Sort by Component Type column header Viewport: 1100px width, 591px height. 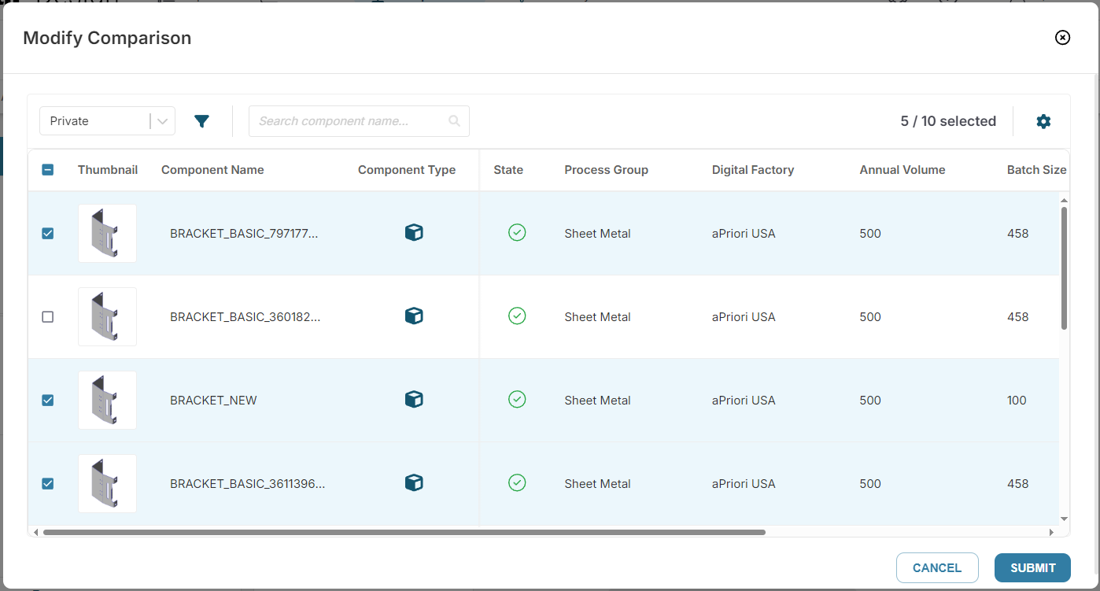(407, 170)
